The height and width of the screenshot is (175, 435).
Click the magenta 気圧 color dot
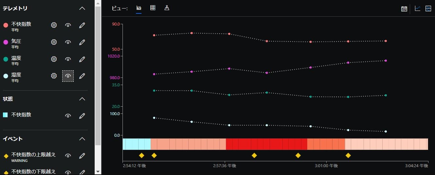tap(6, 42)
